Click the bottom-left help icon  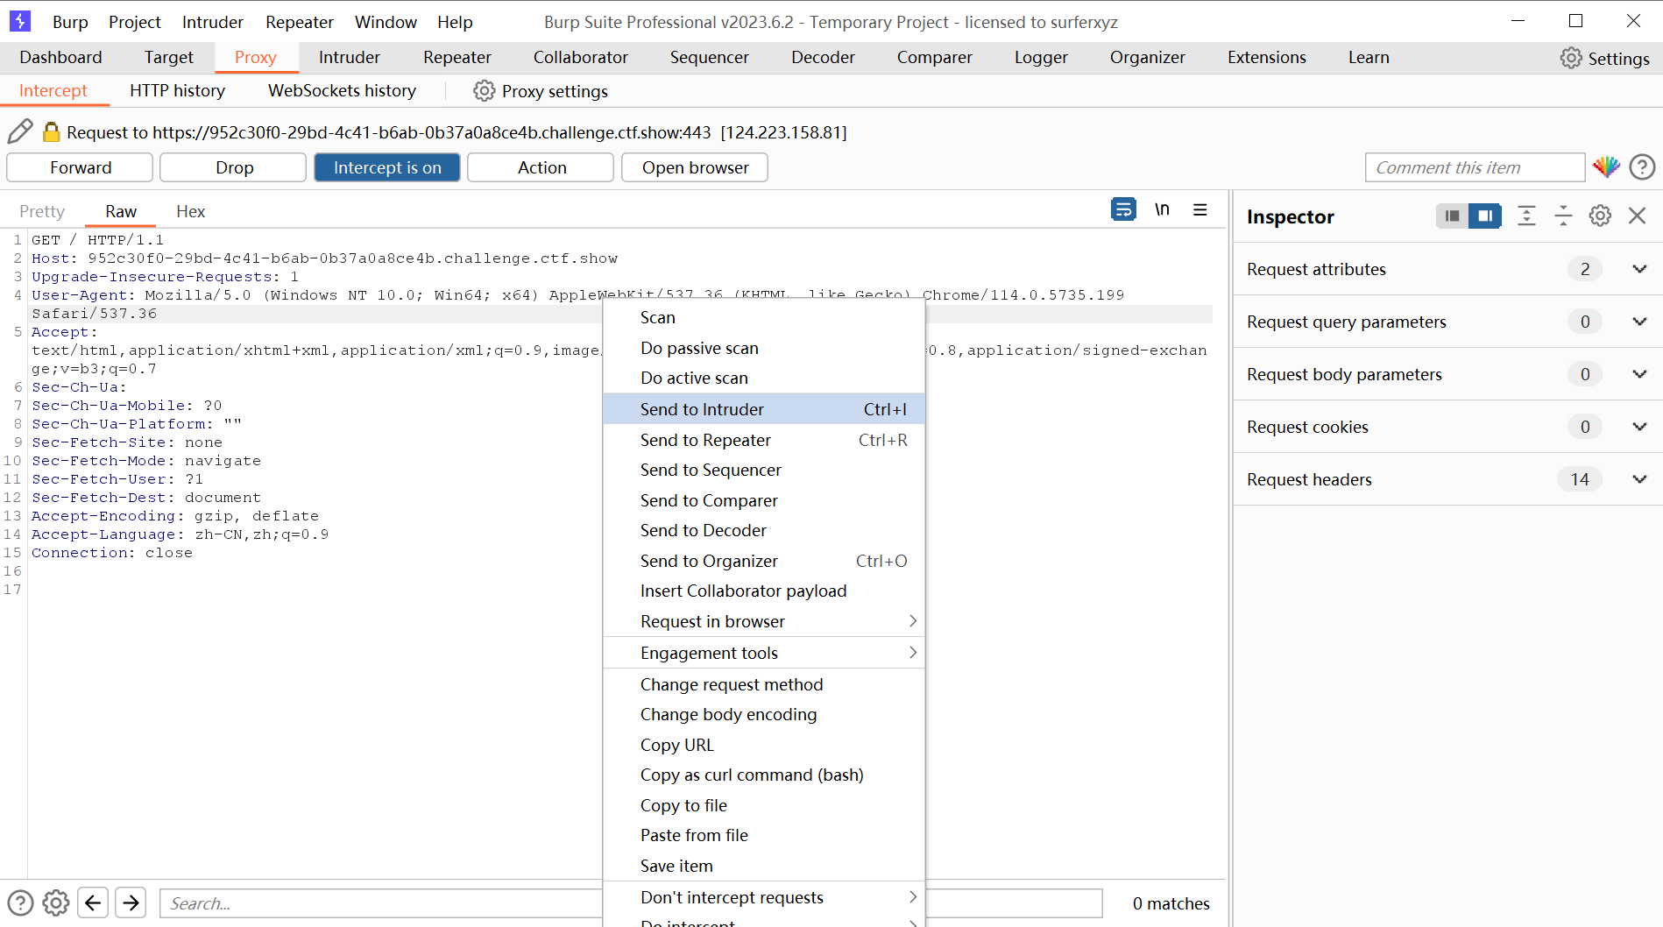click(x=20, y=902)
